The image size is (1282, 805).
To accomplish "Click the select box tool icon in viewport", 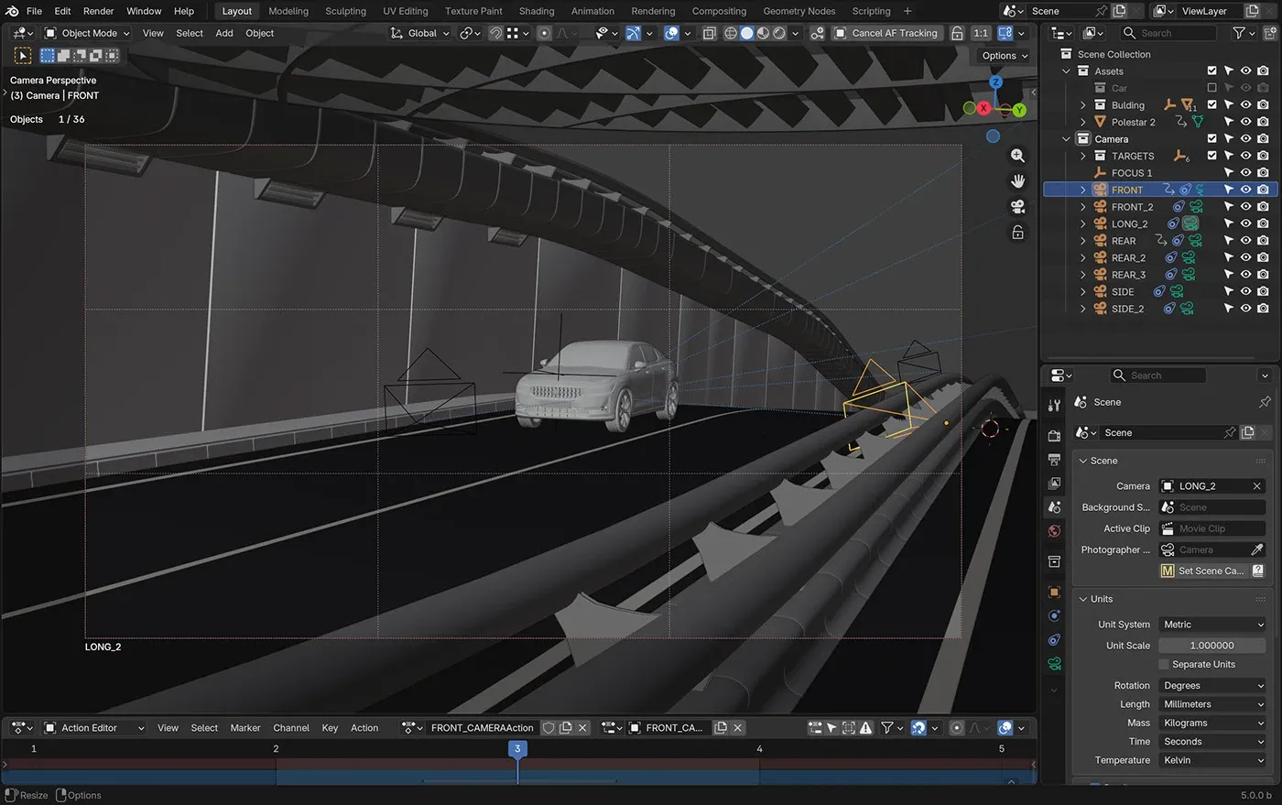I will pyautogui.click(x=23, y=56).
